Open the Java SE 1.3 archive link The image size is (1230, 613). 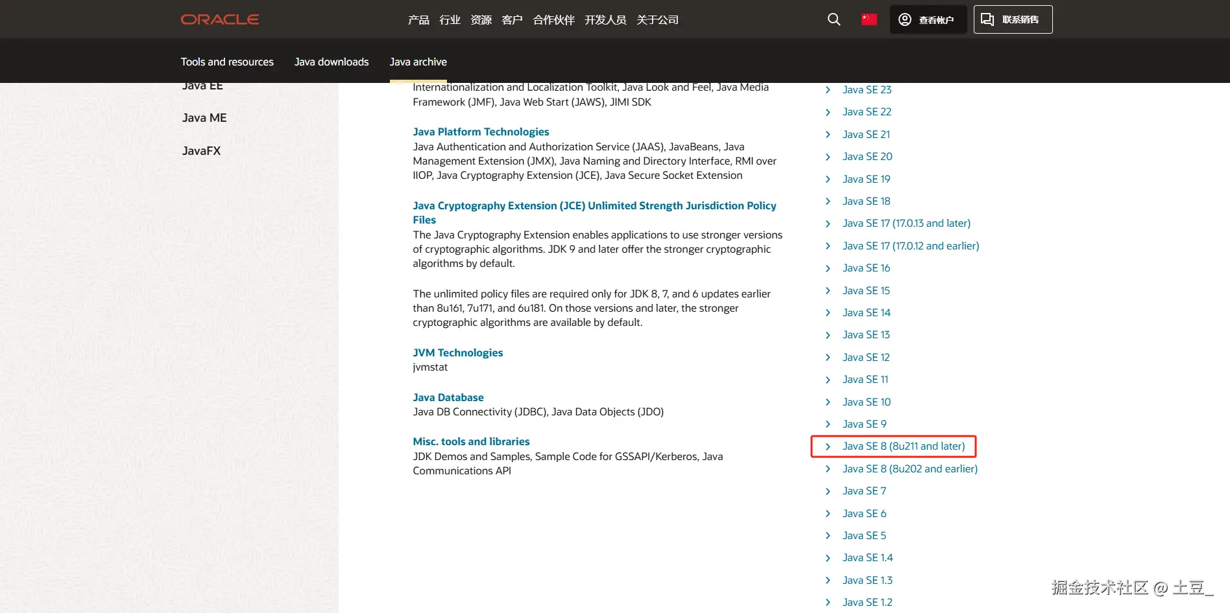tap(867, 580)
